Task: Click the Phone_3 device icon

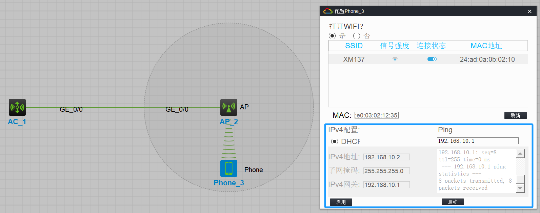Action: coord(229,168)
